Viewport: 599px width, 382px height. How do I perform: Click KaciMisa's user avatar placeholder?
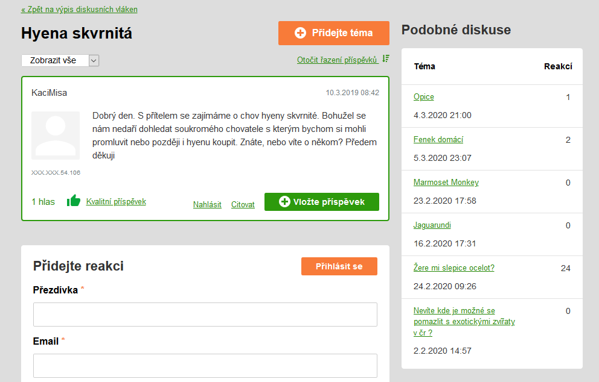56,136
